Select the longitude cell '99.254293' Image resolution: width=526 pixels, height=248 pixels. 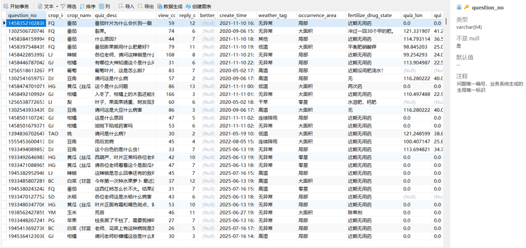pos(417,55)
